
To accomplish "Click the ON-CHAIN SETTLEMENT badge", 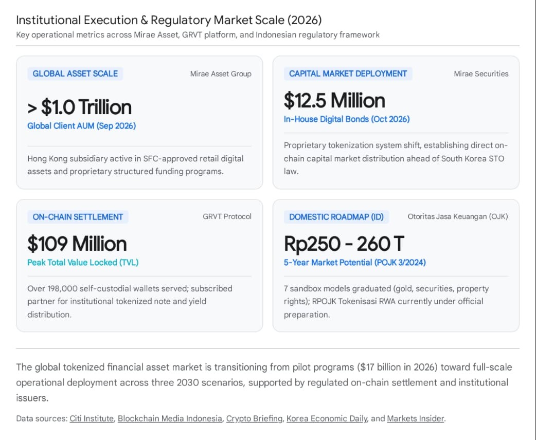I will [78, 217].
